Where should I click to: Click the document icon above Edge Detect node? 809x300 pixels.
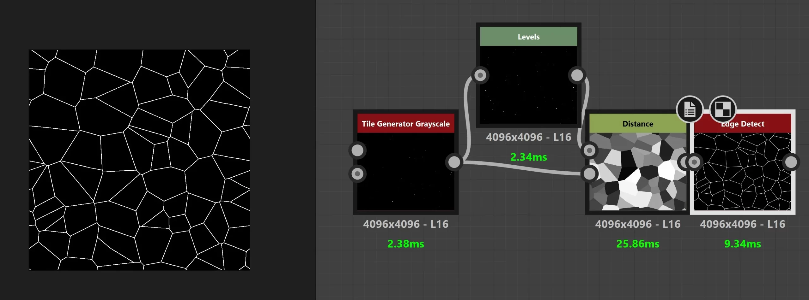coord(690,109)
